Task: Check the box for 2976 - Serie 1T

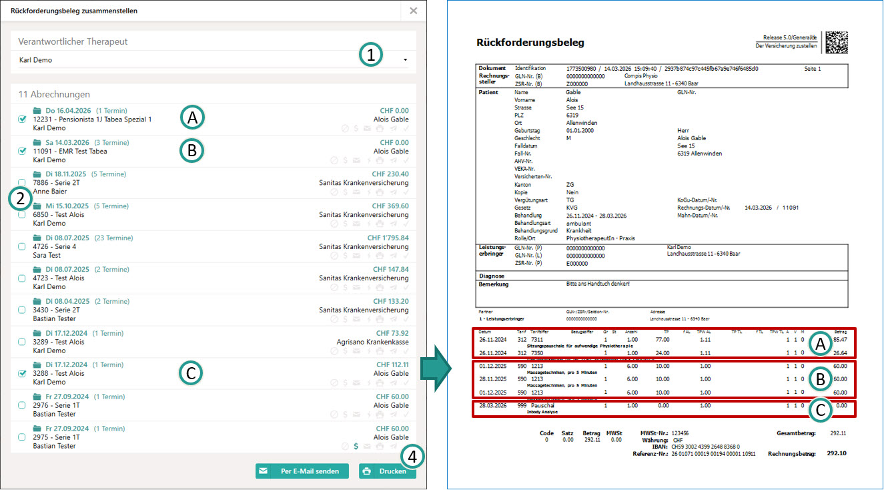Action: (22, 405)
